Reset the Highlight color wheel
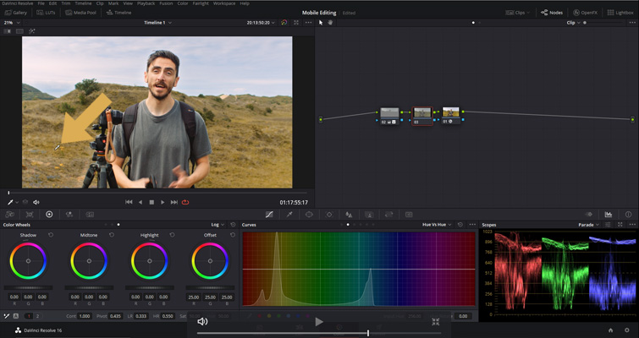The width and height of the screenshot is (639, 338). pos(173,235)
